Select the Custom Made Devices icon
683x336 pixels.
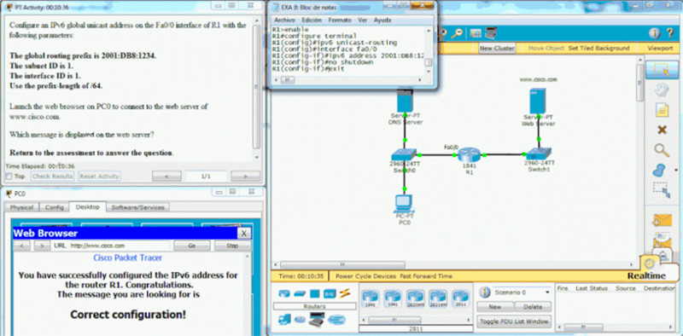[x=316, y=320]
